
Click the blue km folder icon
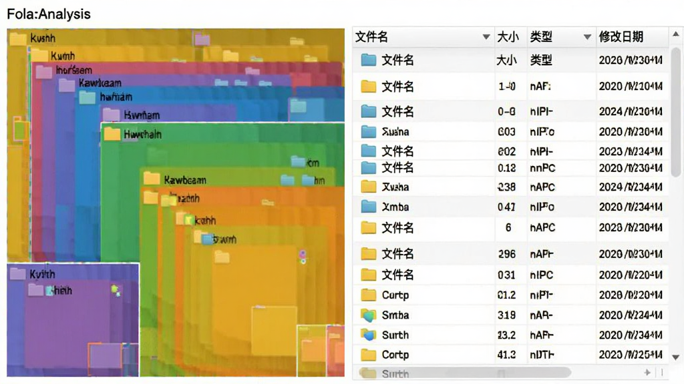point(299,162)
